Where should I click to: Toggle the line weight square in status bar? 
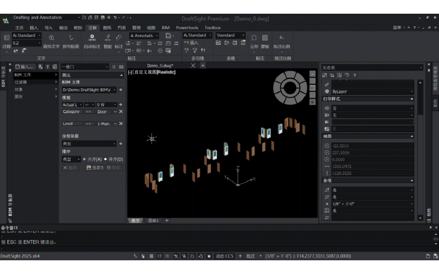tap(209, 256)
